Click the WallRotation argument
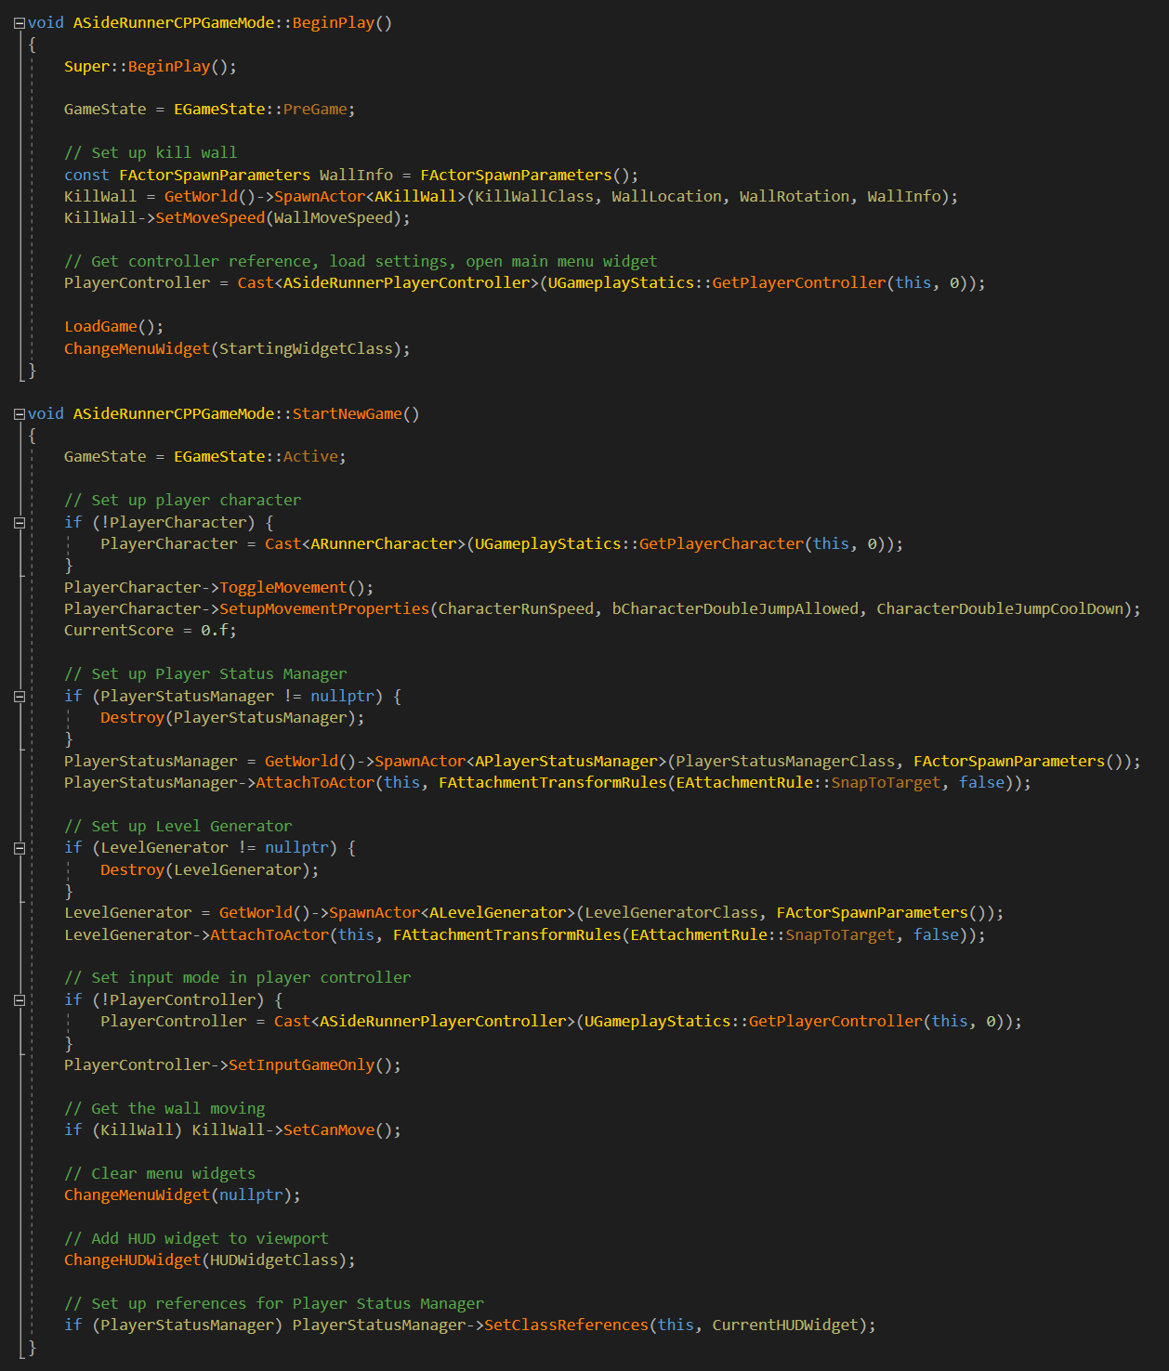Screen dimensions: 1169x1371 pos(795,196)
